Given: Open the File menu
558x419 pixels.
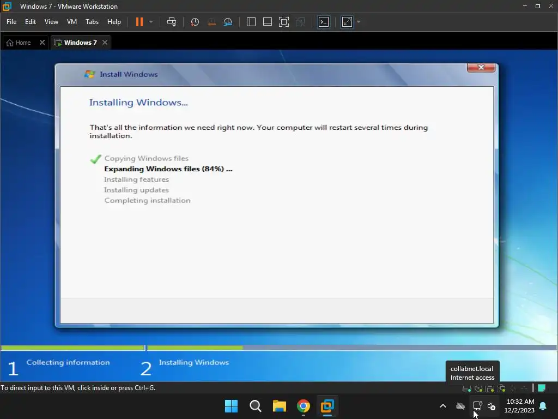Looking at the screenshot, I should coord(11,22).
